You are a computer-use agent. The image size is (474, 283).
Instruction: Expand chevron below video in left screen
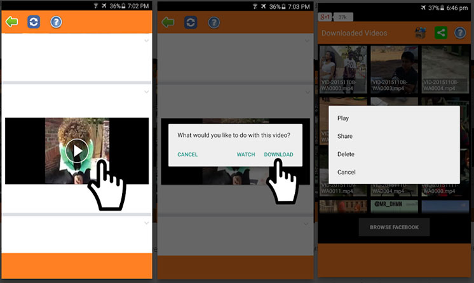[147, 223]
